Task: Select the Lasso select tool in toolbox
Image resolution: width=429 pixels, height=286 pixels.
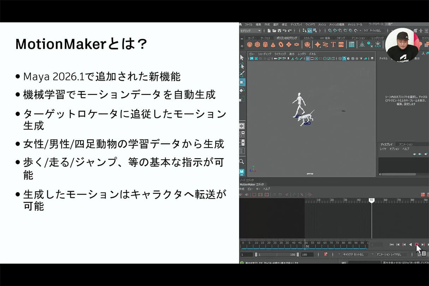Action: click(x=242, y=66)
